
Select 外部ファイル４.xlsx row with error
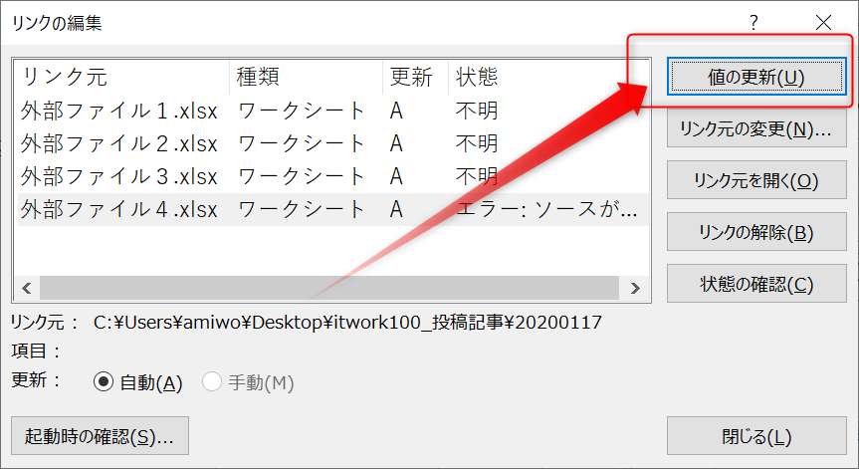[119, 209]
